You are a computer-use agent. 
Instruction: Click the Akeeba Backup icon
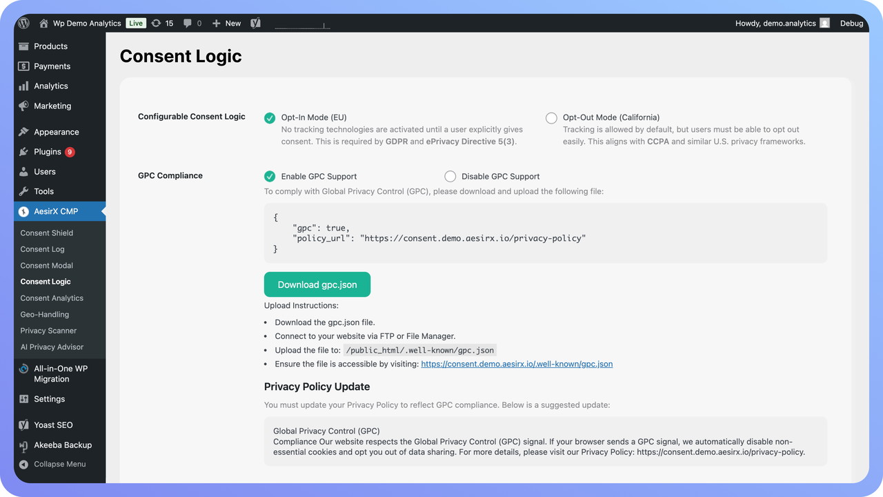[23, 445]
